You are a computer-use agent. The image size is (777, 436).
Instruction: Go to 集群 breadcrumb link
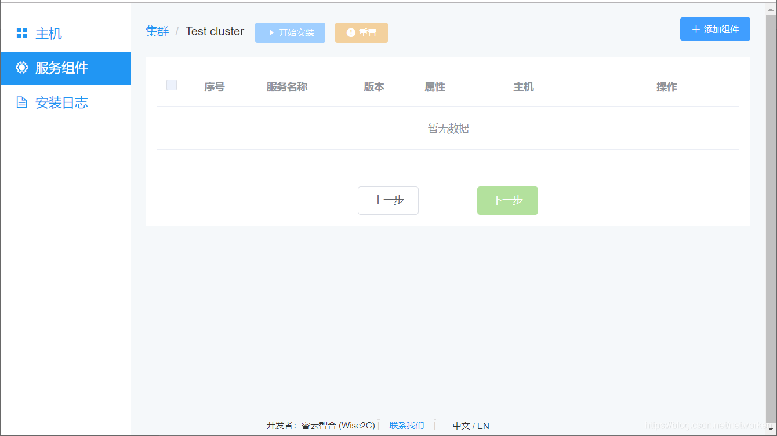click(157, 31)
